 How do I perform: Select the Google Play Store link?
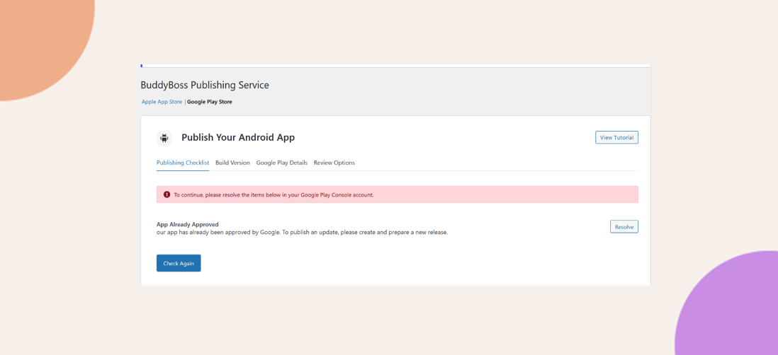[210, 102]
